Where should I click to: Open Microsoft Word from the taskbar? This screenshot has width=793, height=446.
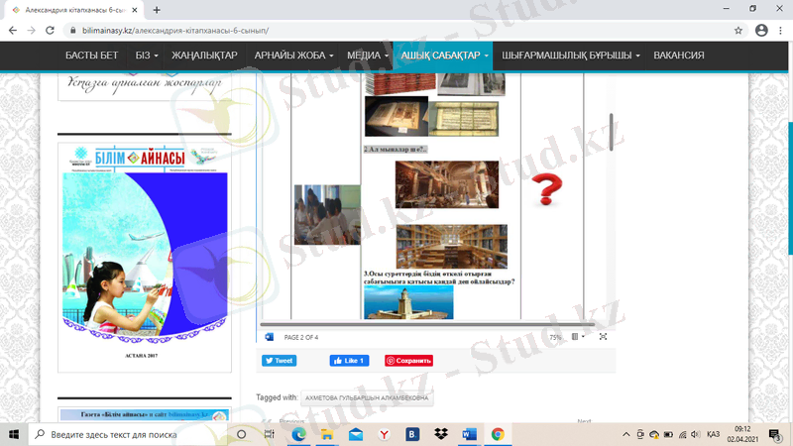[469, 434]
